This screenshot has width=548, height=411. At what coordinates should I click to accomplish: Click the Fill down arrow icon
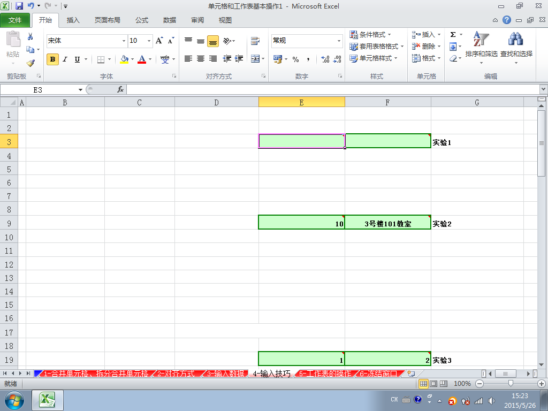[x=453, y=47]
